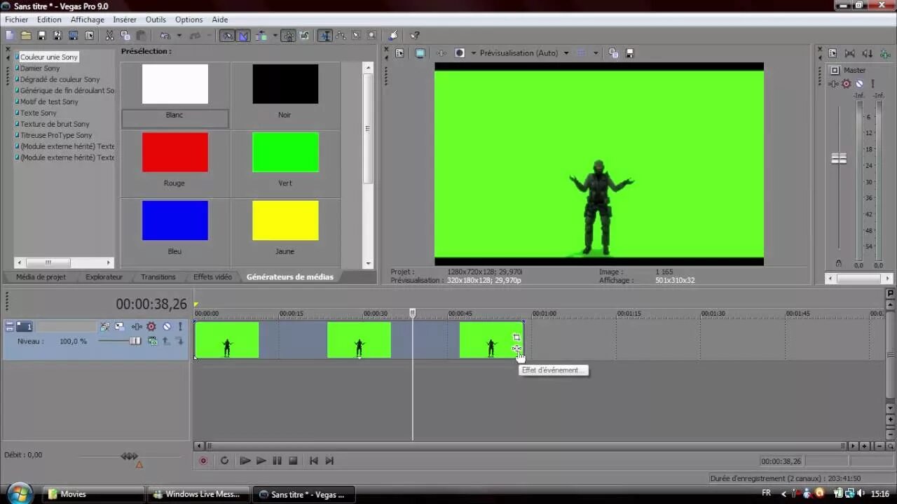Open the overlay display mode dropdown in preview
This screenshot has height=504, width=897.
point(459,53)
